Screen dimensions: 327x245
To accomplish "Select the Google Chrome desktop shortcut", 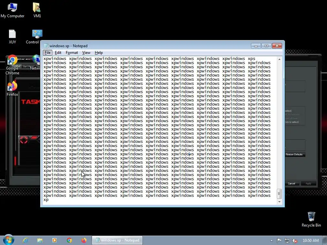I will 12,65.
